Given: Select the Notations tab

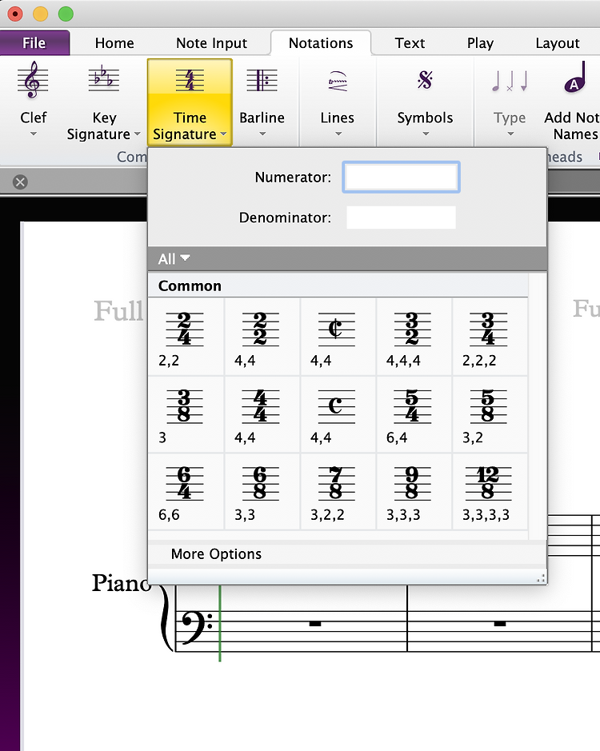Looking at the screenshot, I should [321, 43].
